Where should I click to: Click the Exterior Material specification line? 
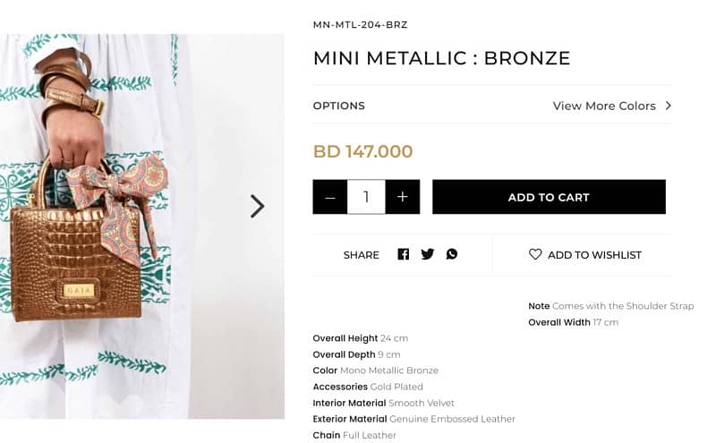tap(413, 419)
